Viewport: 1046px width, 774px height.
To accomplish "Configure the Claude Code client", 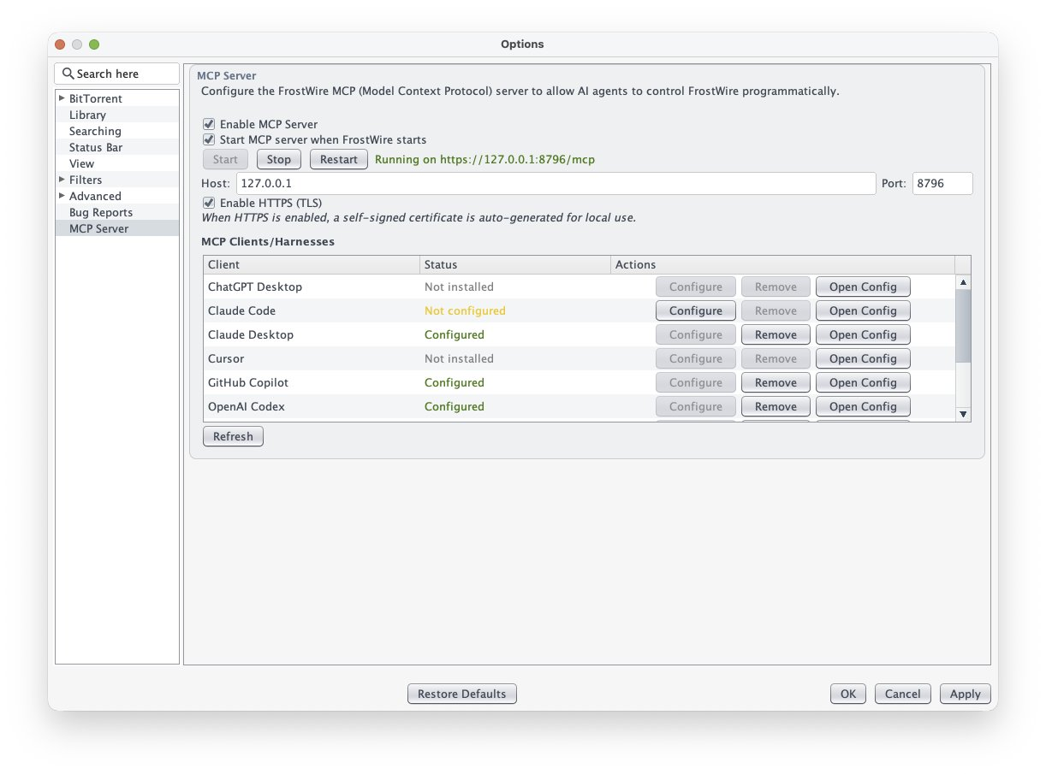I will (x=695, y=310).
